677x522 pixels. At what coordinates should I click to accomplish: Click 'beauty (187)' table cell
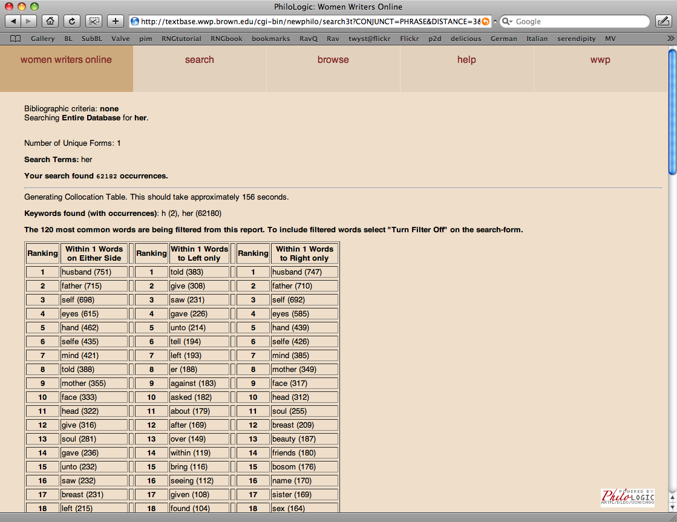click(304, 439)
